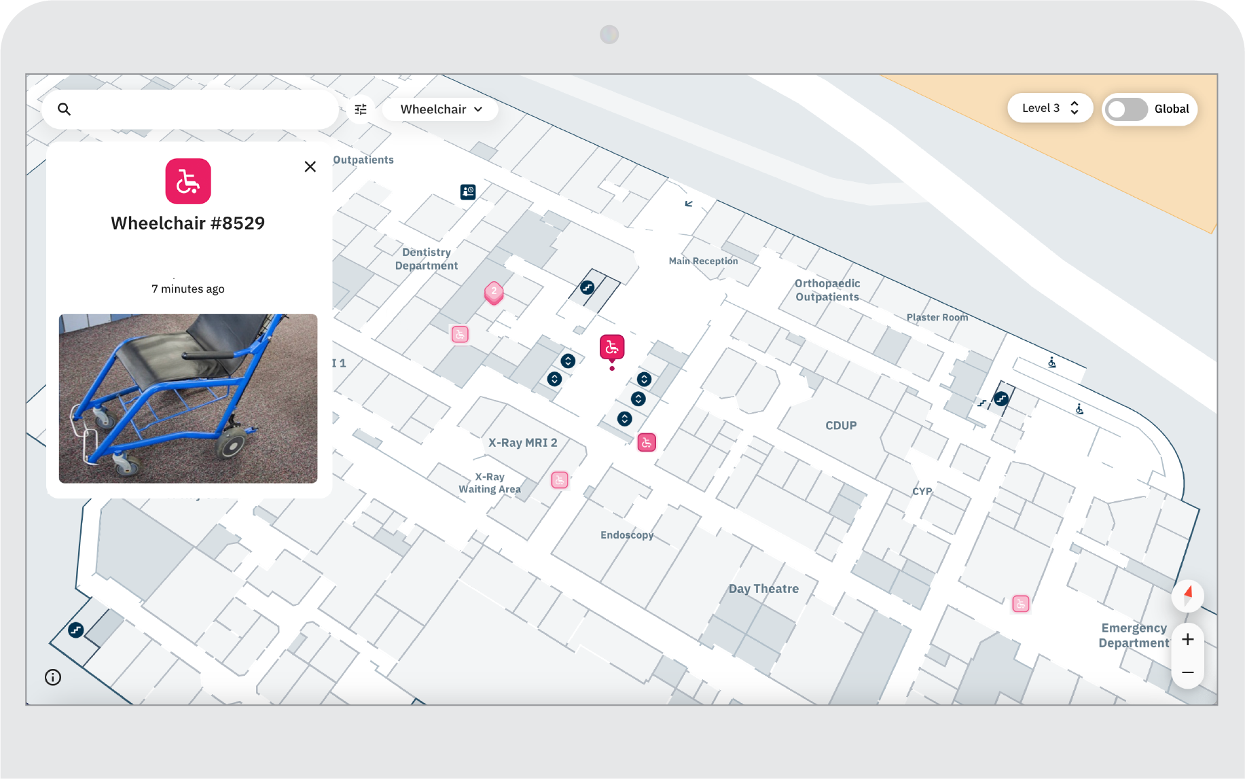Expand the Wheelchair category dropdown

coord(441,109)
